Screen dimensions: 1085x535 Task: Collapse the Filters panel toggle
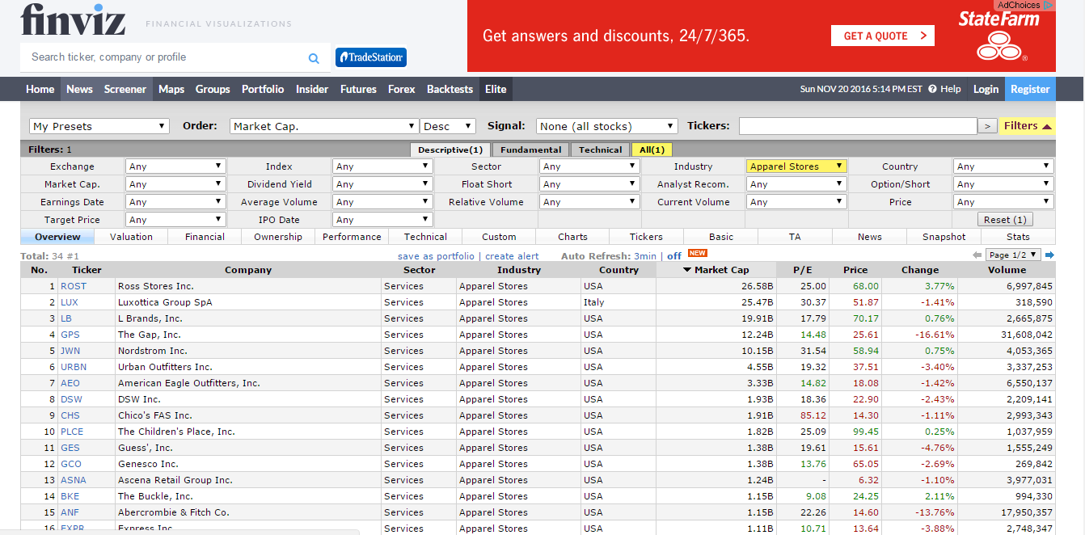pos(1028,126)
